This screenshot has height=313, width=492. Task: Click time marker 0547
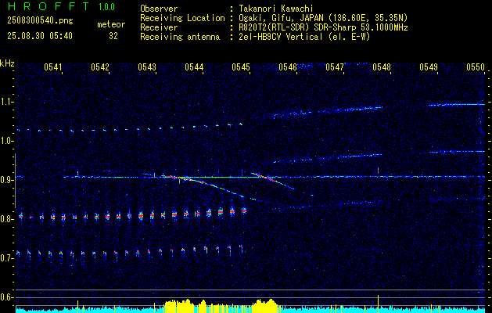[335, 67]
